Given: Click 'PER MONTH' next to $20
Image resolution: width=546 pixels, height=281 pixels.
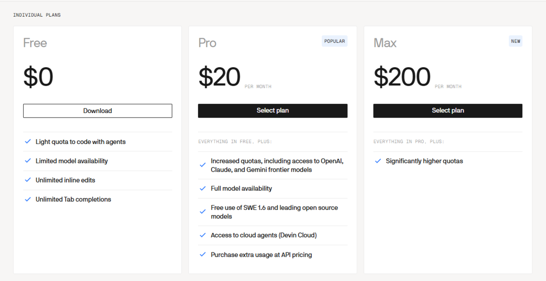Looking at the screenshot, I should tap(258, 87).
